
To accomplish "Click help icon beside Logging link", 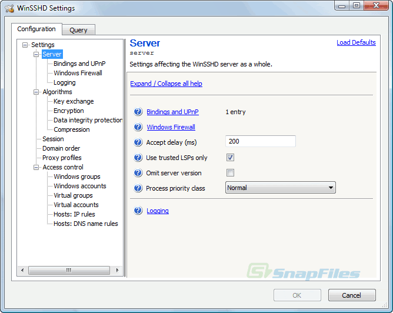I will point(138,211).
